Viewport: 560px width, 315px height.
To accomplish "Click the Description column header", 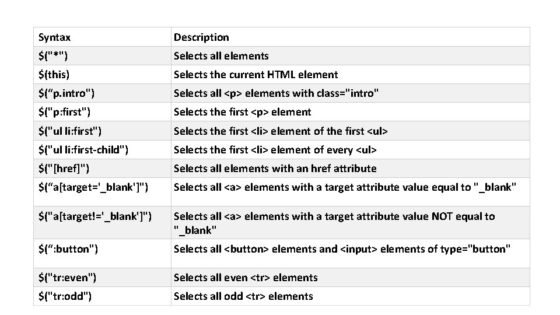I will [x=201, y=37].
